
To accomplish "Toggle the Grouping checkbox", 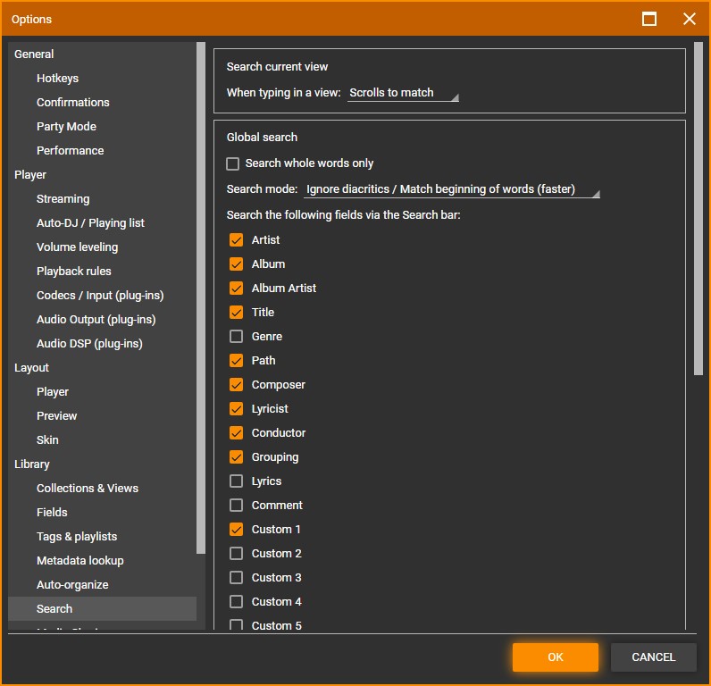I will 236,457.
